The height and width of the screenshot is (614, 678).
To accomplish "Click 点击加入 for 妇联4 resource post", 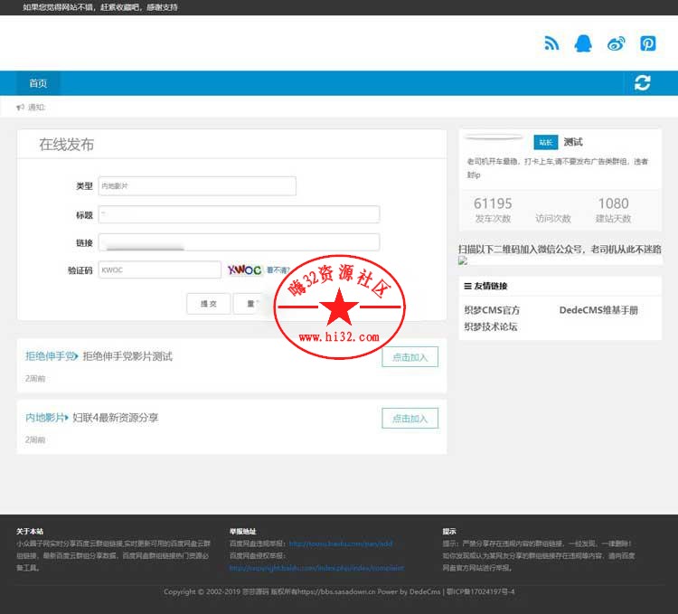I will (410, 418).
